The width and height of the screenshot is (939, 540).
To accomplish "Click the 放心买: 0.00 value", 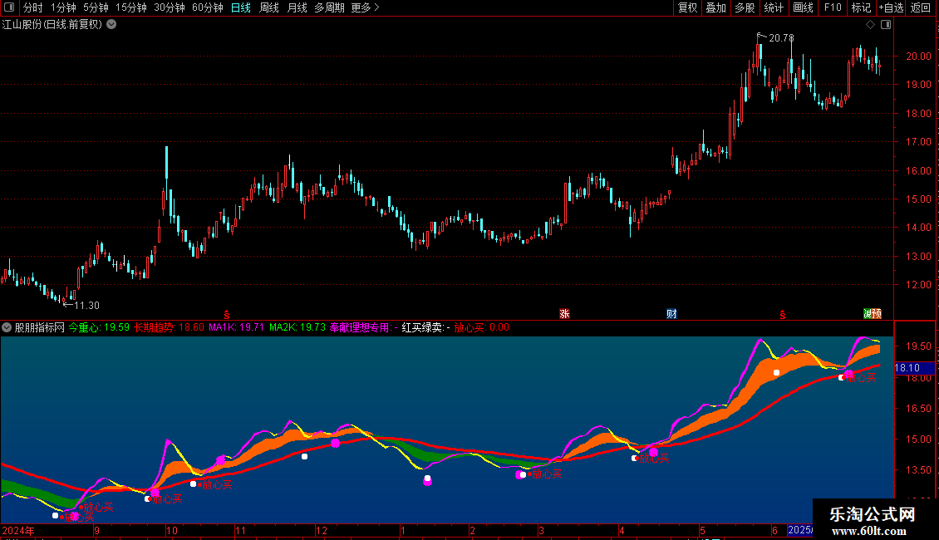I will [481, 327].
